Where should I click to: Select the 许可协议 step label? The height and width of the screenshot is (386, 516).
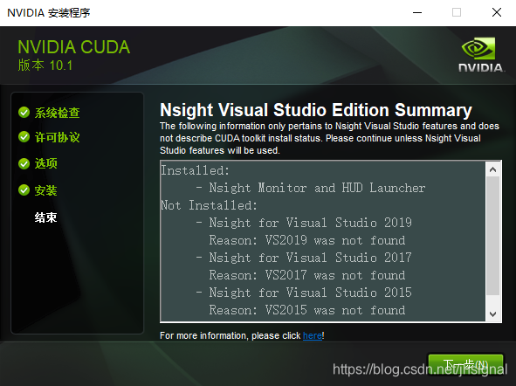tap(58, 137)
